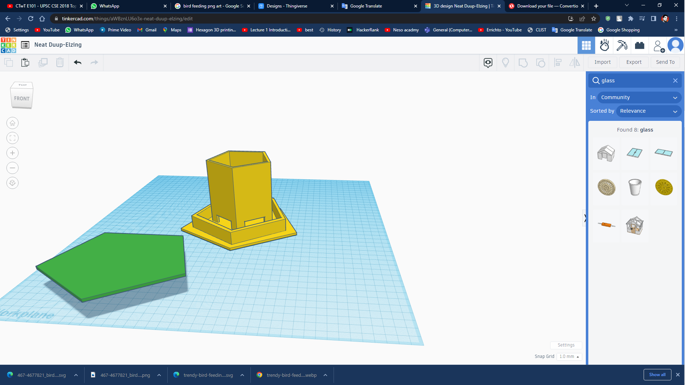The width and height of the screenshot is (685, 385).
Task: Open the designs list icon beside the title
Action: click(x=25, y=45)
